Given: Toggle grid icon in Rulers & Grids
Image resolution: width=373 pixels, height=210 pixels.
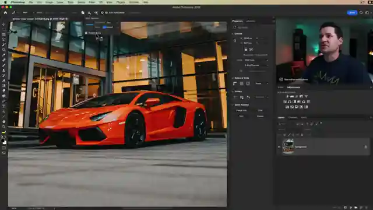Looking at the screenshot, I should pos(241,83).
